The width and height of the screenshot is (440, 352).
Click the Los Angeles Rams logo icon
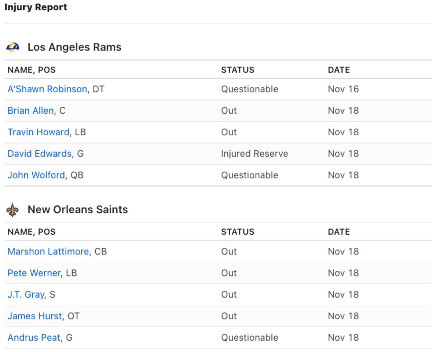tap(13, 47)
